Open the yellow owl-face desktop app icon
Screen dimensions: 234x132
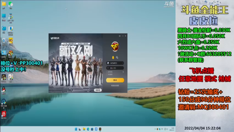(x=11, y=40)
